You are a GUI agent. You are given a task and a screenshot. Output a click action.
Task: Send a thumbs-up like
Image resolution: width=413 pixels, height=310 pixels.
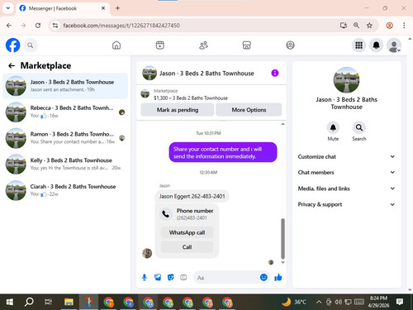[x=278, y=278]
